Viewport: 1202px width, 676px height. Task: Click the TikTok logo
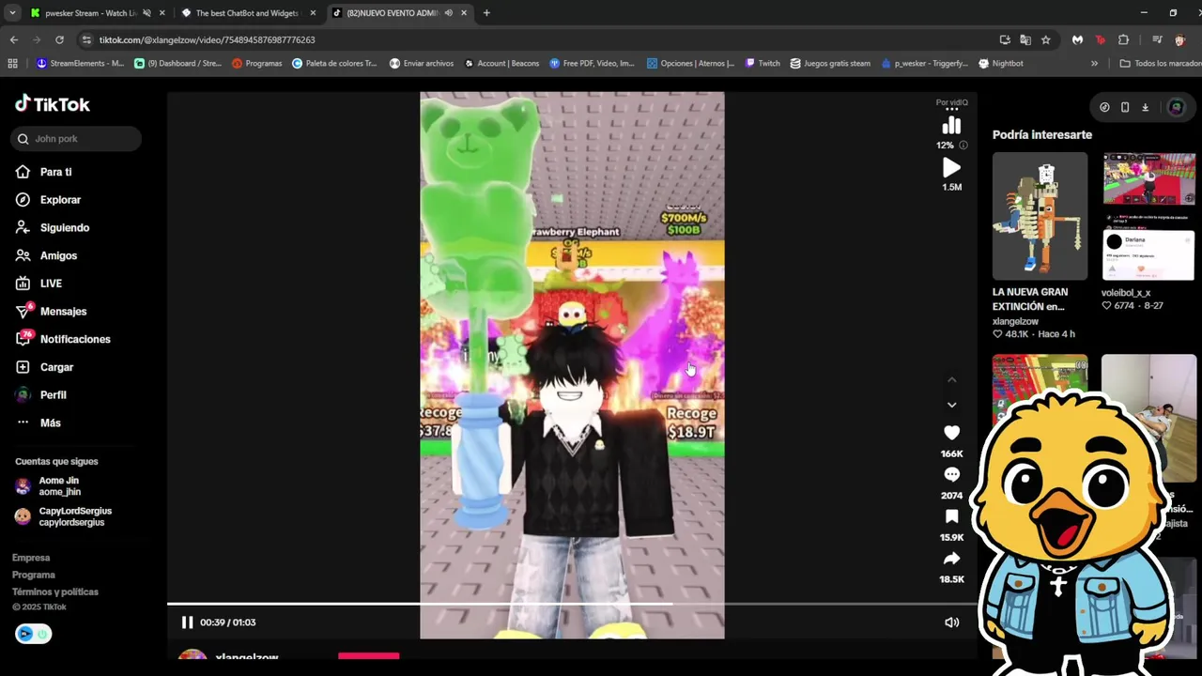click(x=53, y=104)
